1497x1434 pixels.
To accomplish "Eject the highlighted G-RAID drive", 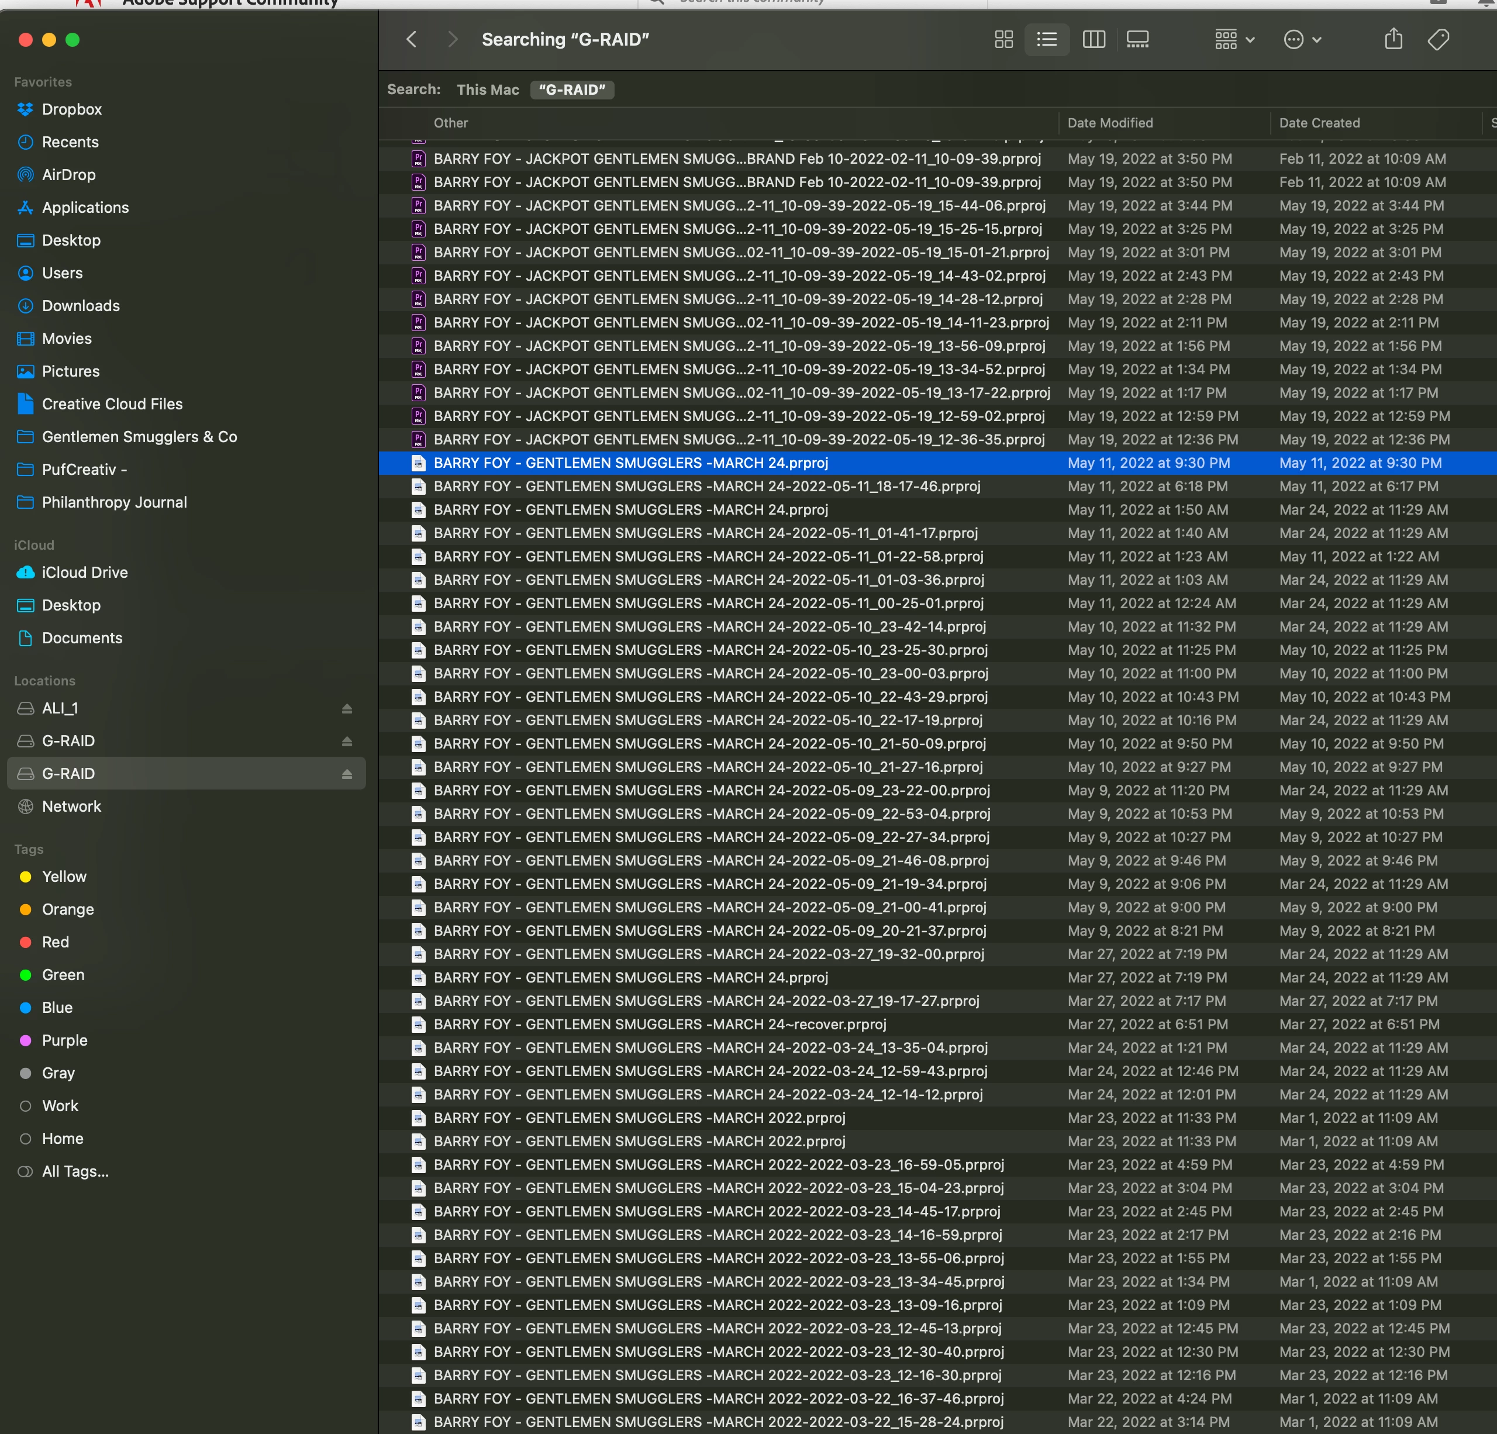I will [x=347, y=774].
